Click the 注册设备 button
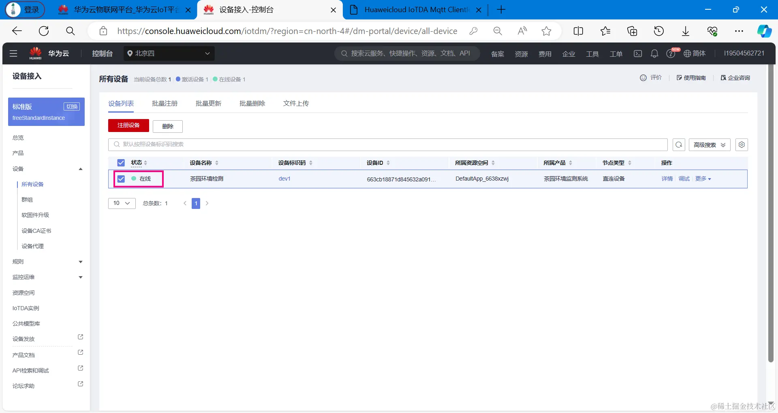 (x=128, y=126)
